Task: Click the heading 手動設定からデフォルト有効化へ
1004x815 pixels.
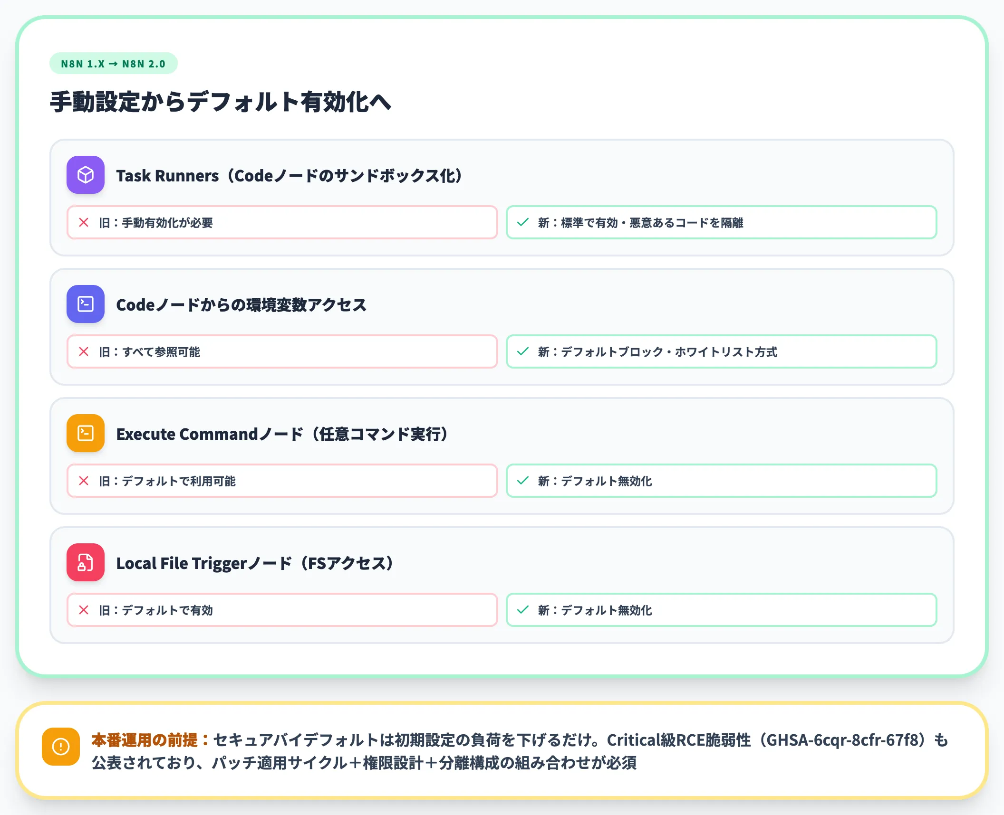Action: tap(221, 102)
